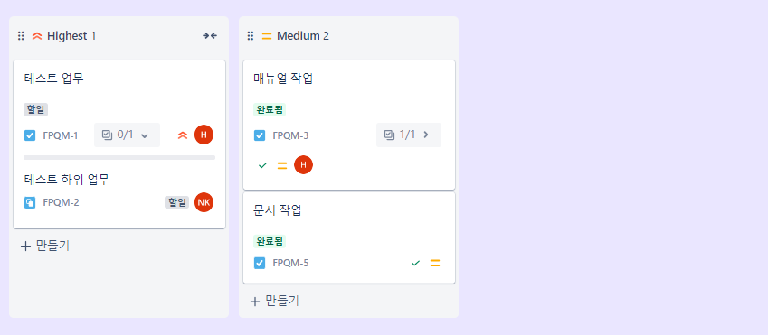Click the H avatar on the 매뉴얼 작업 card
768x335 pixels.
(303, 165)
